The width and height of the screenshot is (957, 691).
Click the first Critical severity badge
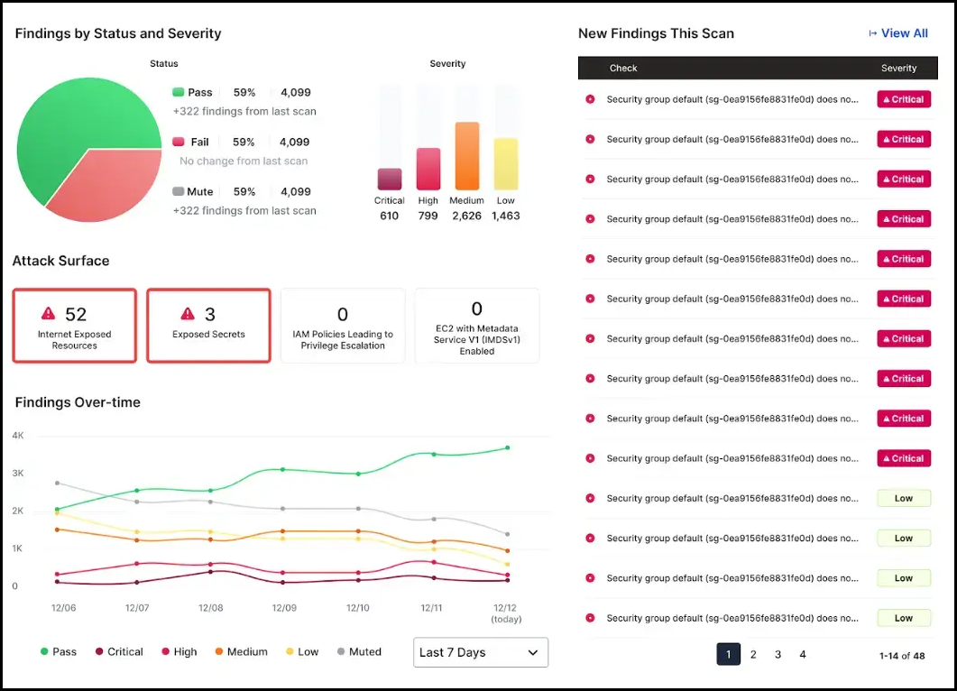point(903,99)
